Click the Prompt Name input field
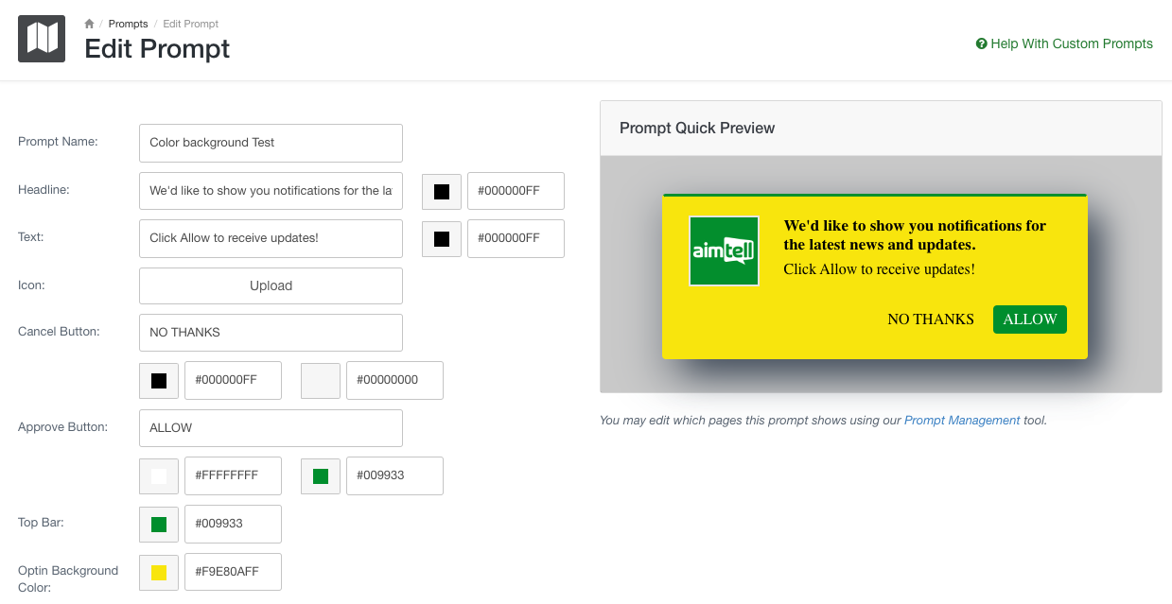Screen dimensions: 1172x604 pyautogui.click(x=271, y=143)
